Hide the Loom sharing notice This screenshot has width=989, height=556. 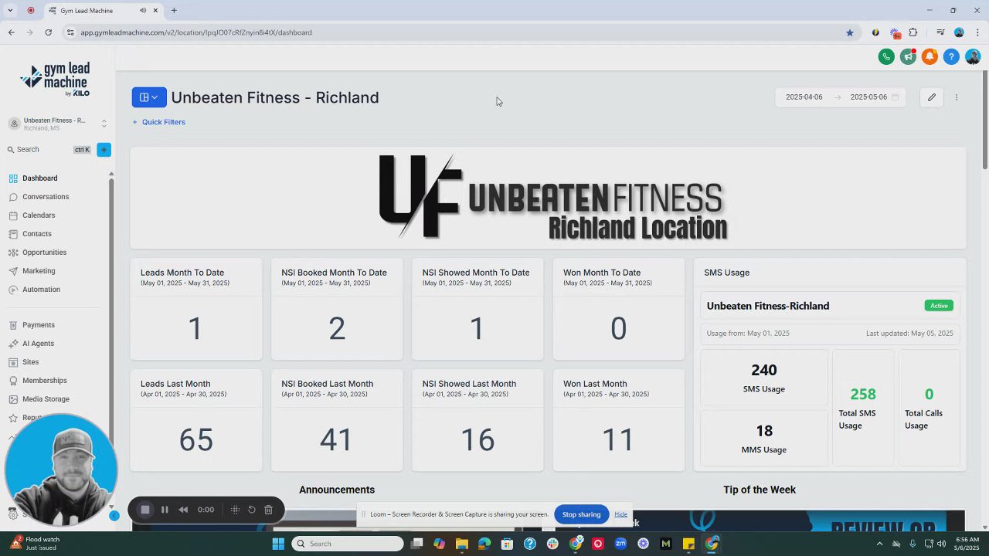pos(620,514)
